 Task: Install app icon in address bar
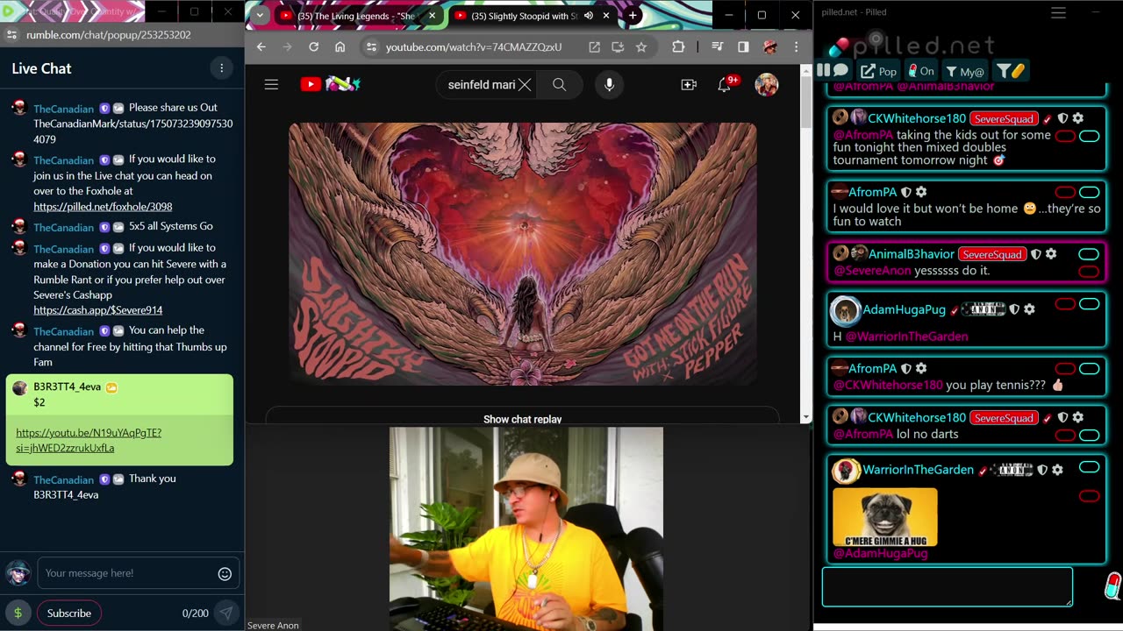618,46
